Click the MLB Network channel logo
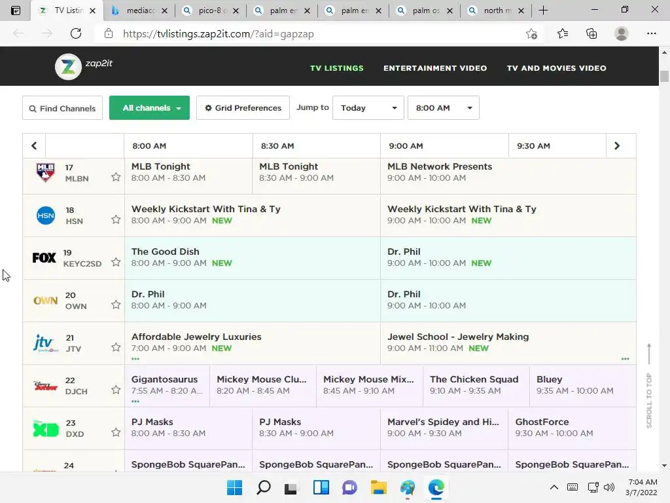Image resolution: width=670 pixels, height=503 pixels. (x=45, y=172)
